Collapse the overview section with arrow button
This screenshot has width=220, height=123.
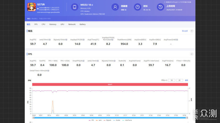pos(192,31)
